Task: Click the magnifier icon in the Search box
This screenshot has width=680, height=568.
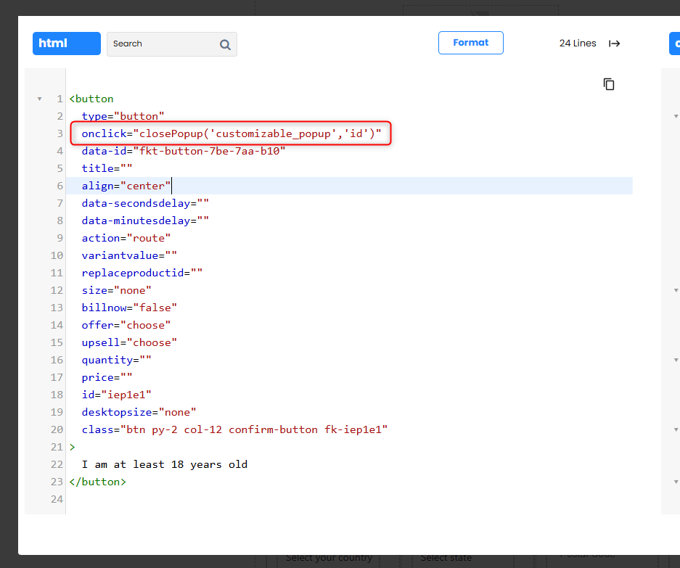Action: point(225,44)
